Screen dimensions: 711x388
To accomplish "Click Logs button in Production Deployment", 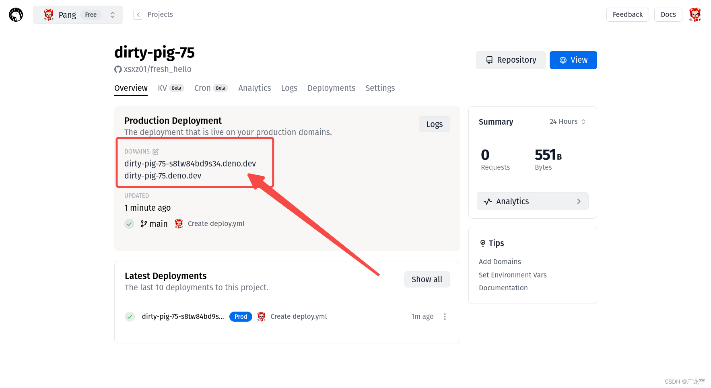I will (x=434, y=124).
